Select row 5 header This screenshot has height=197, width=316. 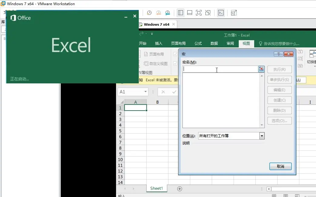pos(120,131)
